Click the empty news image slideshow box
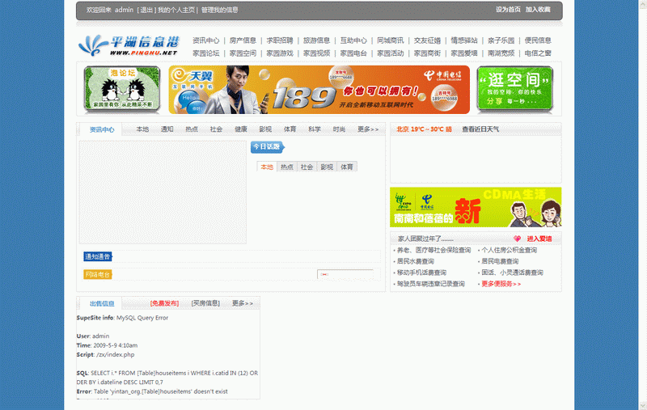 click(163, 192)
